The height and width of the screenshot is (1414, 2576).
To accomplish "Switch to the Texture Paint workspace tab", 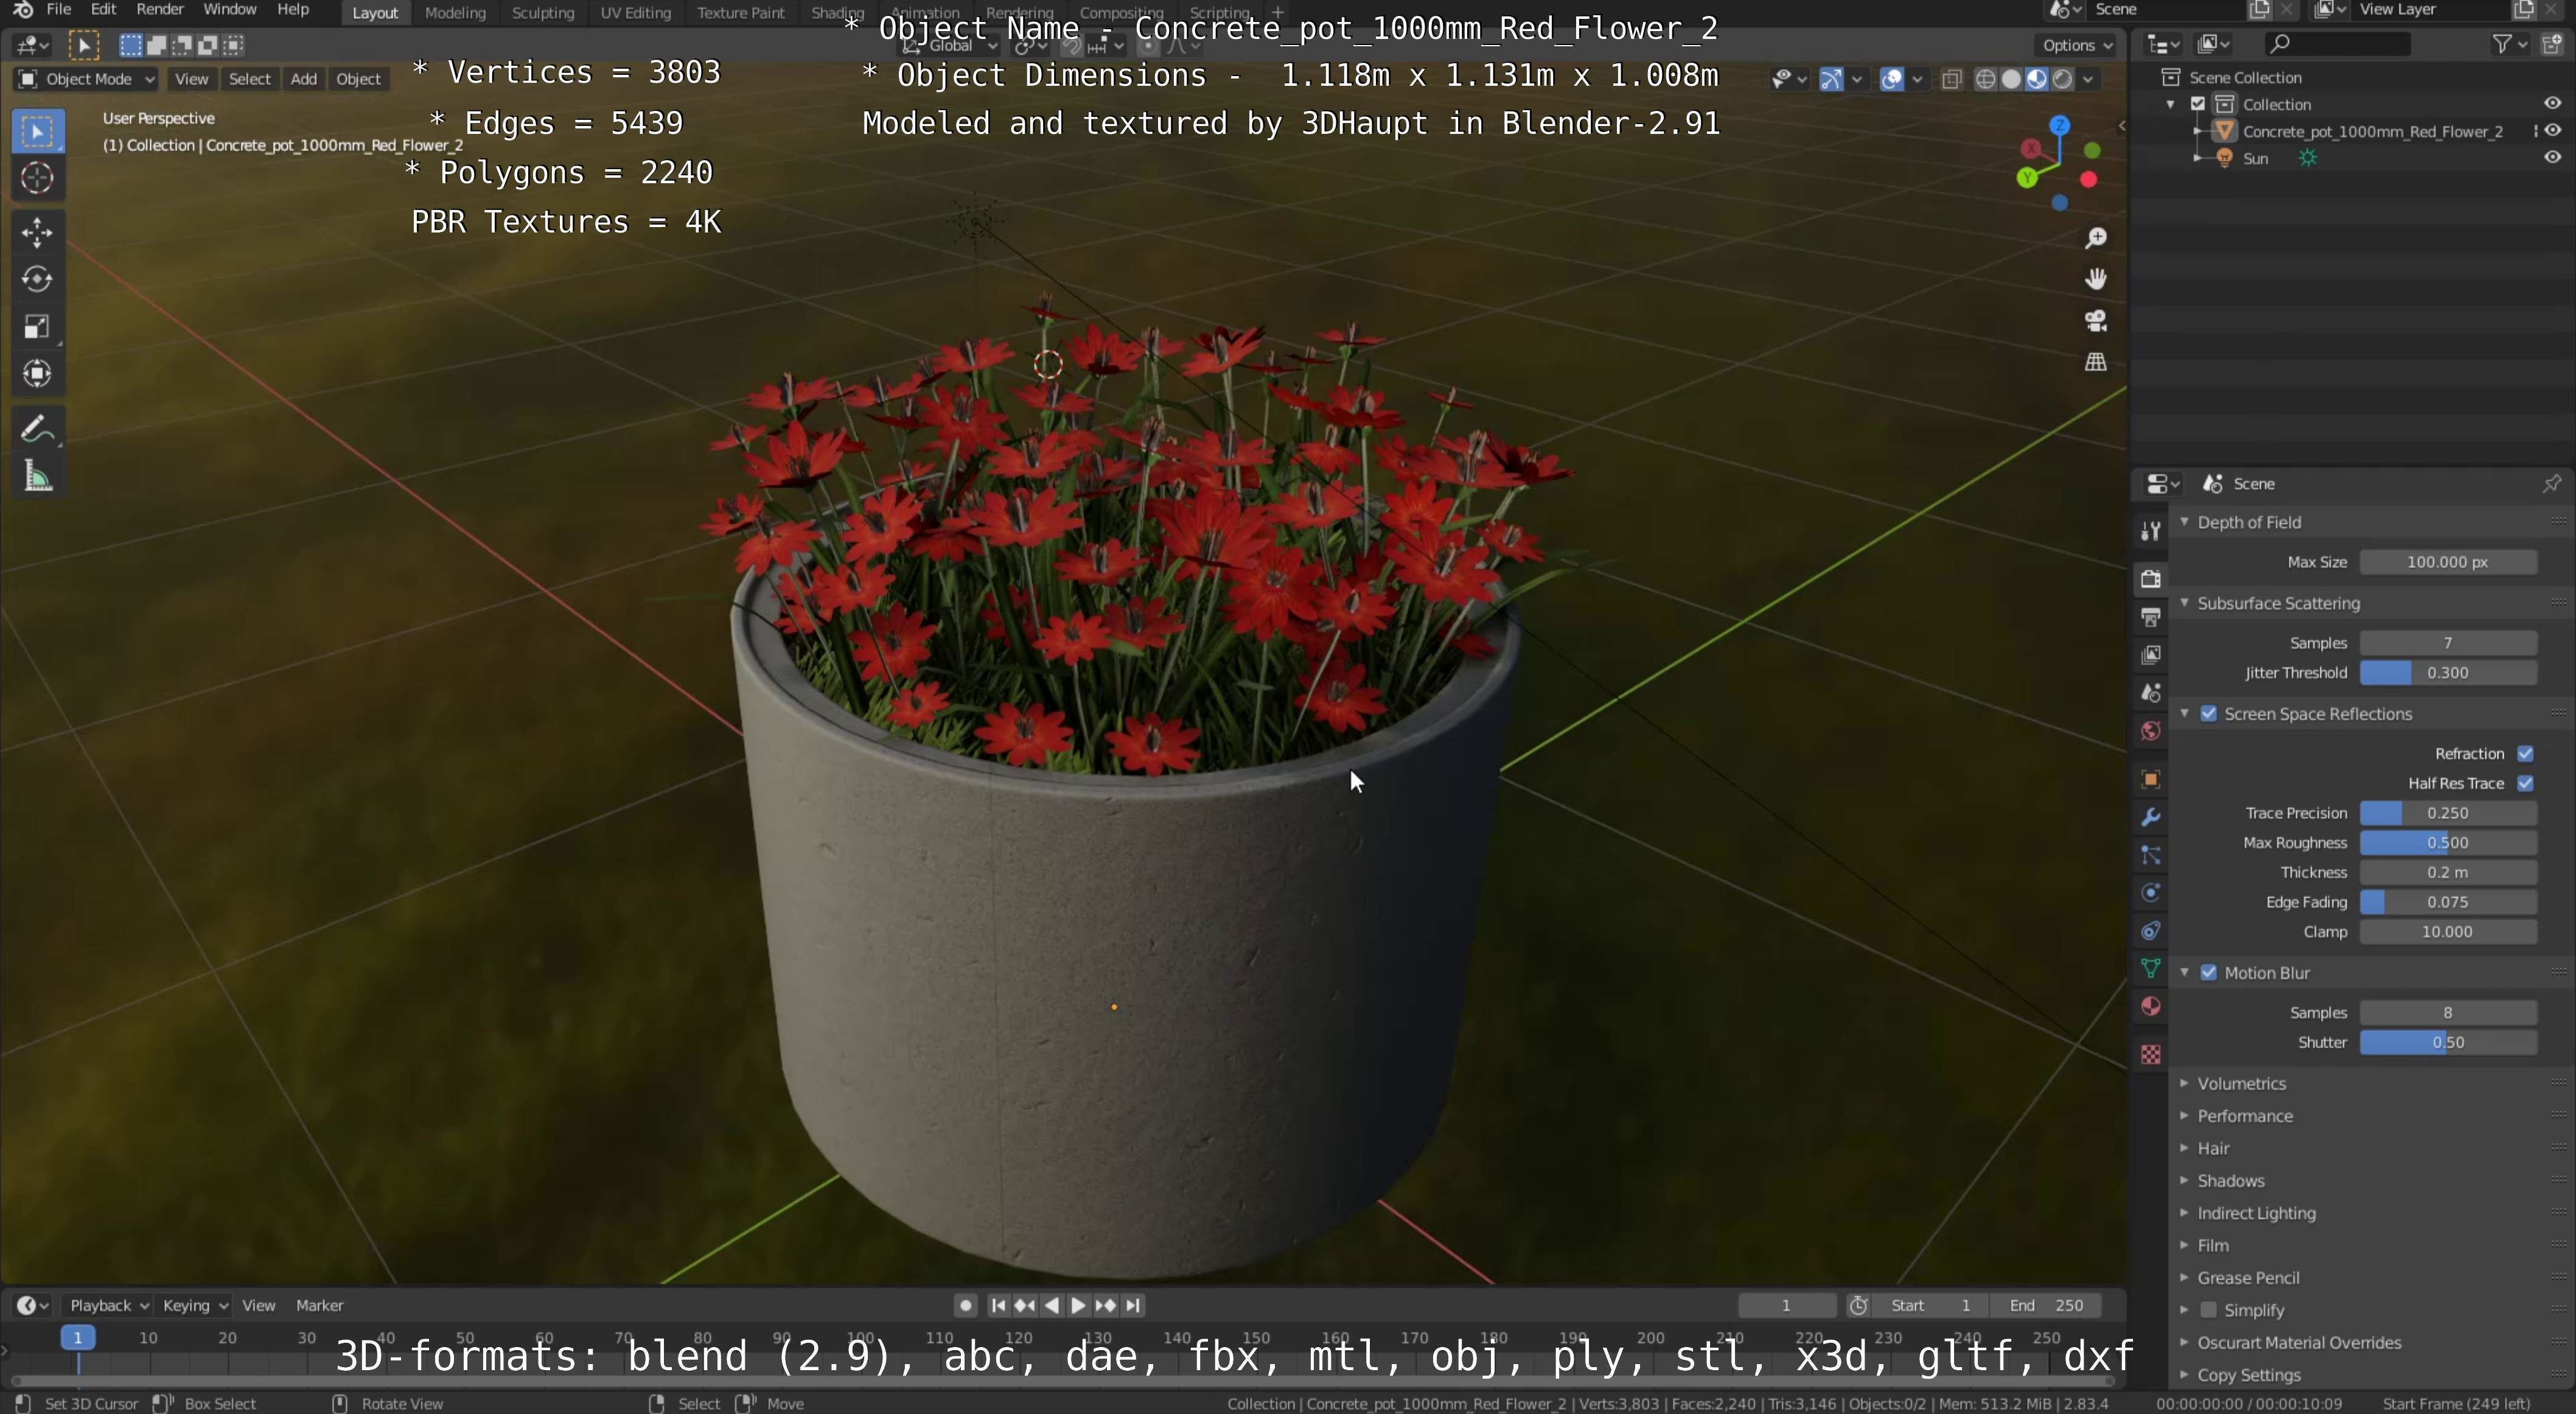I will 741,13.
